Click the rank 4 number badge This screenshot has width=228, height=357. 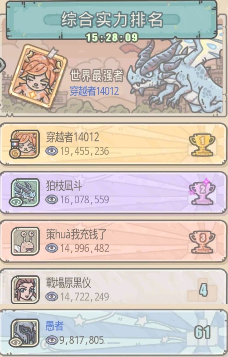point(203,290)
